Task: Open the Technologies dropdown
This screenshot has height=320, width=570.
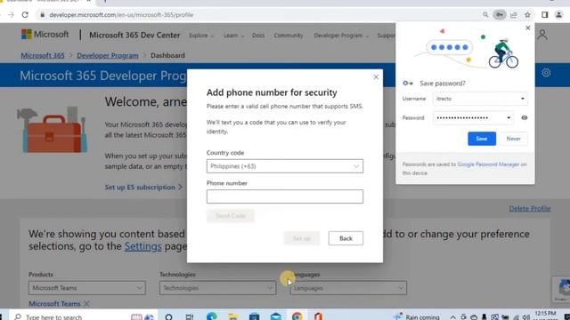Action: (217, 288)
